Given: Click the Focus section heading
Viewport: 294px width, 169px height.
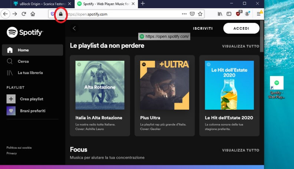Looking at the screenshot, I should 79,149.
